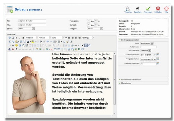Click the Schließen red cross icon
The height and width of the screenshot is (121, 174).
tap(158, 8)
